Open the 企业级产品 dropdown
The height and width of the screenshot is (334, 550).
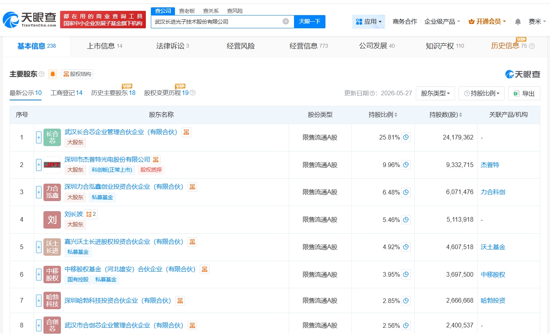(442, 22)
